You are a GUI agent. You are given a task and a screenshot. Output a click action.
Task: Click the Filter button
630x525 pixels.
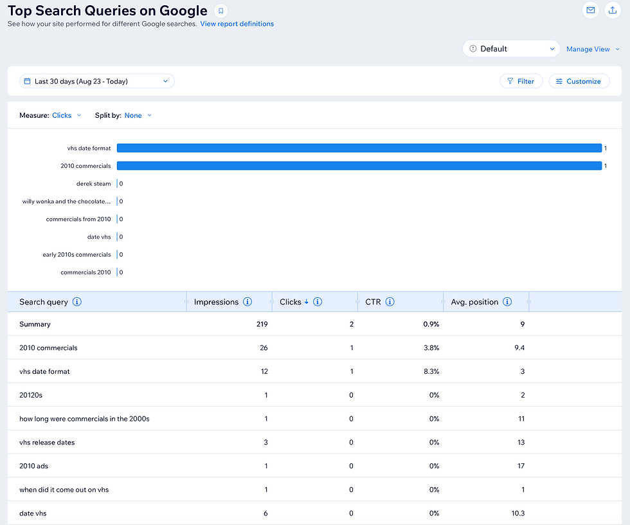point(521,81)
